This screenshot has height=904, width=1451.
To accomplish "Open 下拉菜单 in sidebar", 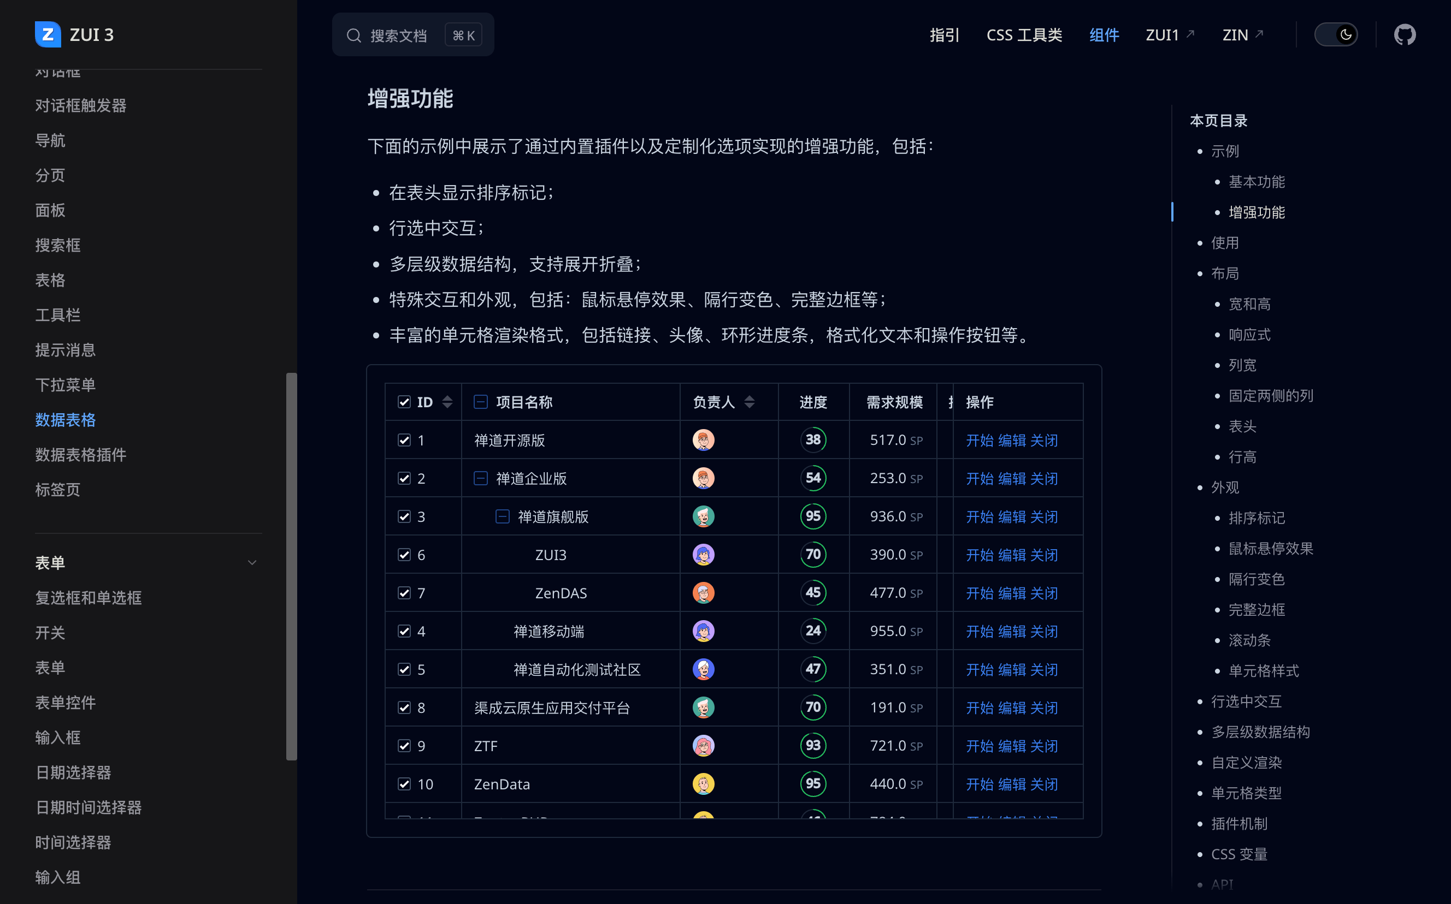I will point(65,385).
